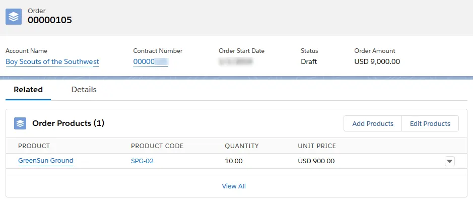Image resolution: width=473 pixels, height=202 pixels.
Task: Click the Edit Products button
Action: pos(430,123)
